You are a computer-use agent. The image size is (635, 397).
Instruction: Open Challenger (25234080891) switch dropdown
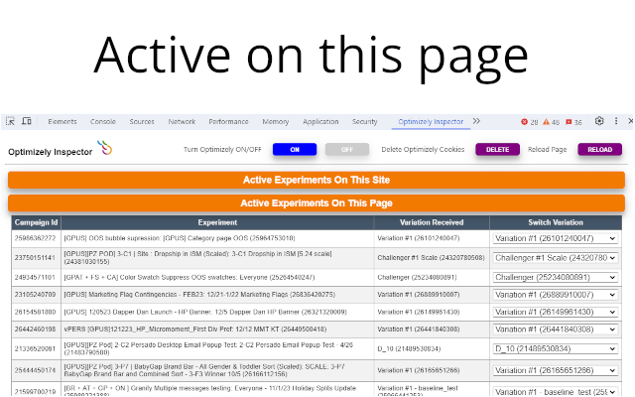[x=556, y=277]
